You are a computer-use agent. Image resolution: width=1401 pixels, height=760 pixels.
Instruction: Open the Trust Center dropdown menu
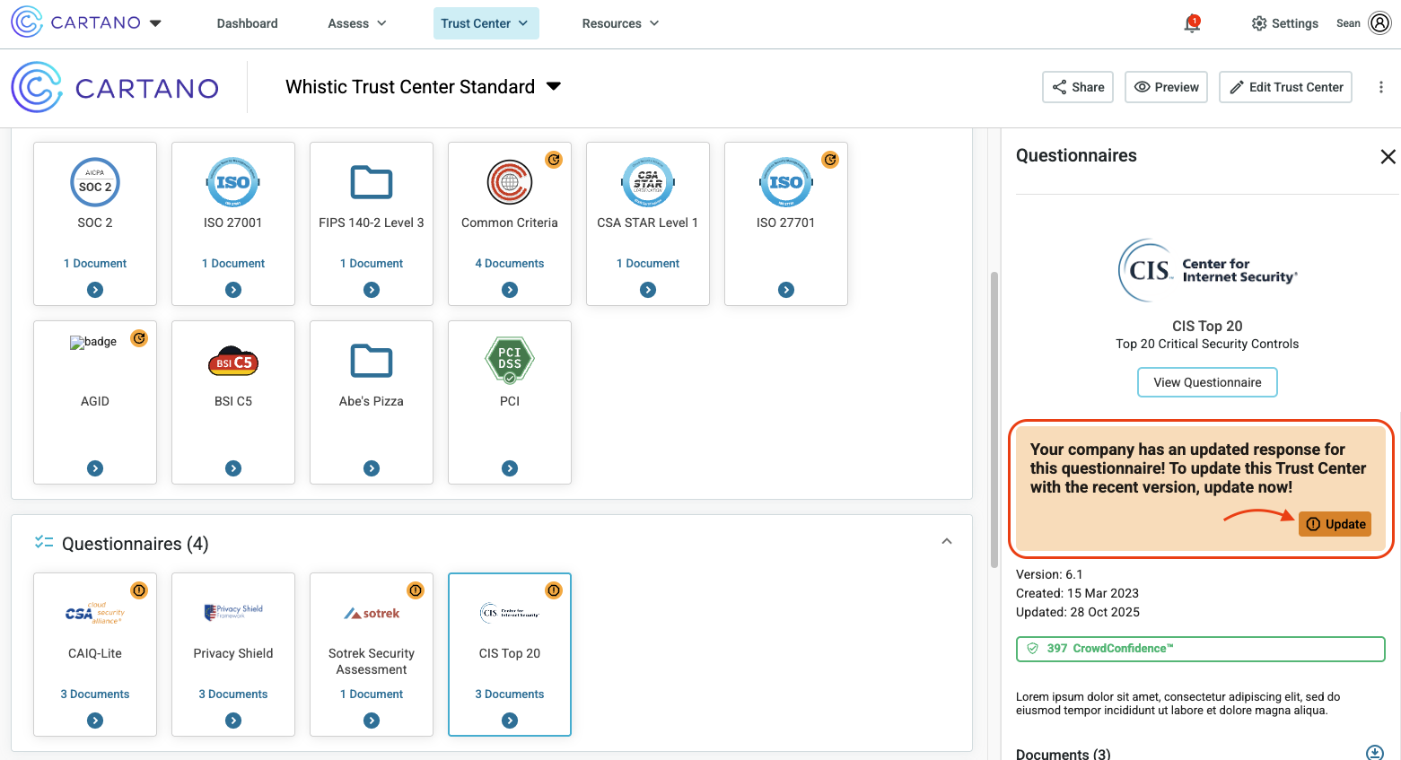pyautogui.click(x=486, y=23)
